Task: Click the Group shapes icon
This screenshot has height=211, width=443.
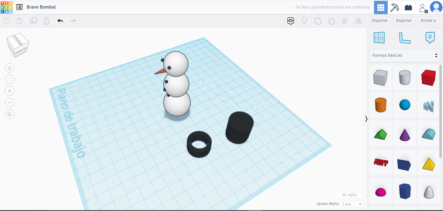Action: pos(318,21)
